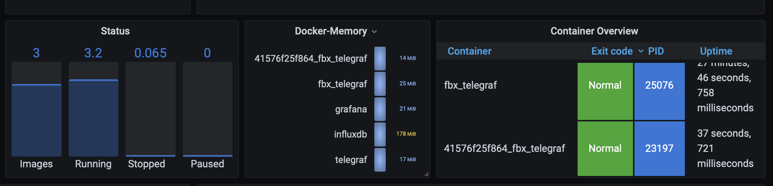
Task: Open the Docker-Memory panel title chevron
Action: 374,32
